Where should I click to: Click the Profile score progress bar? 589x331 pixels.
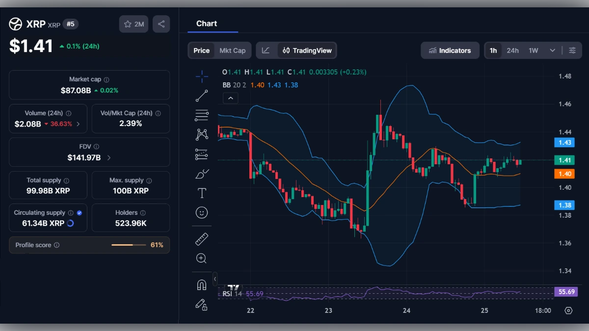[x=129, y=245]
